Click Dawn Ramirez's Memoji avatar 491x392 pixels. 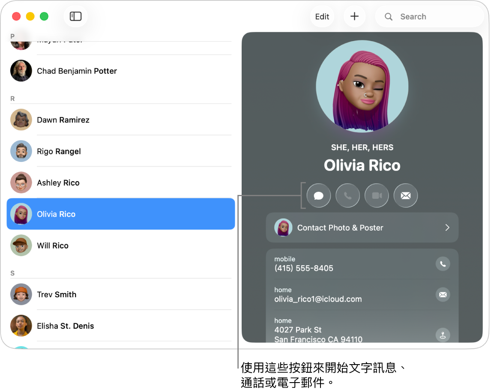tap(21, 120)
